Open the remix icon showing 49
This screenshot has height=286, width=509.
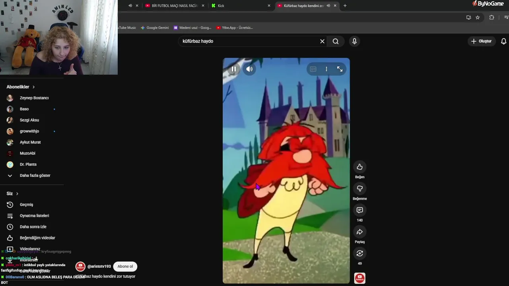pos(359,253)
